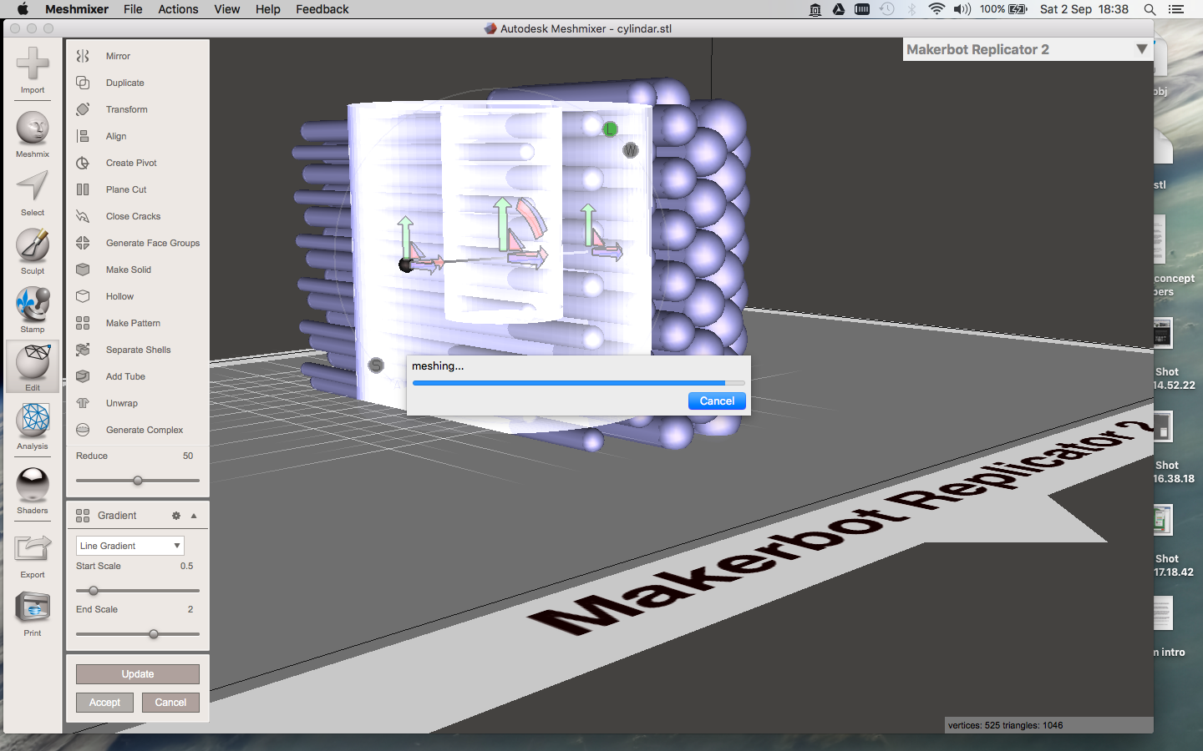Accept the pattern changes
Image resolution: width=1203 pixels, height=751 pixels.
pyautogui.click(x=104, y=703)
